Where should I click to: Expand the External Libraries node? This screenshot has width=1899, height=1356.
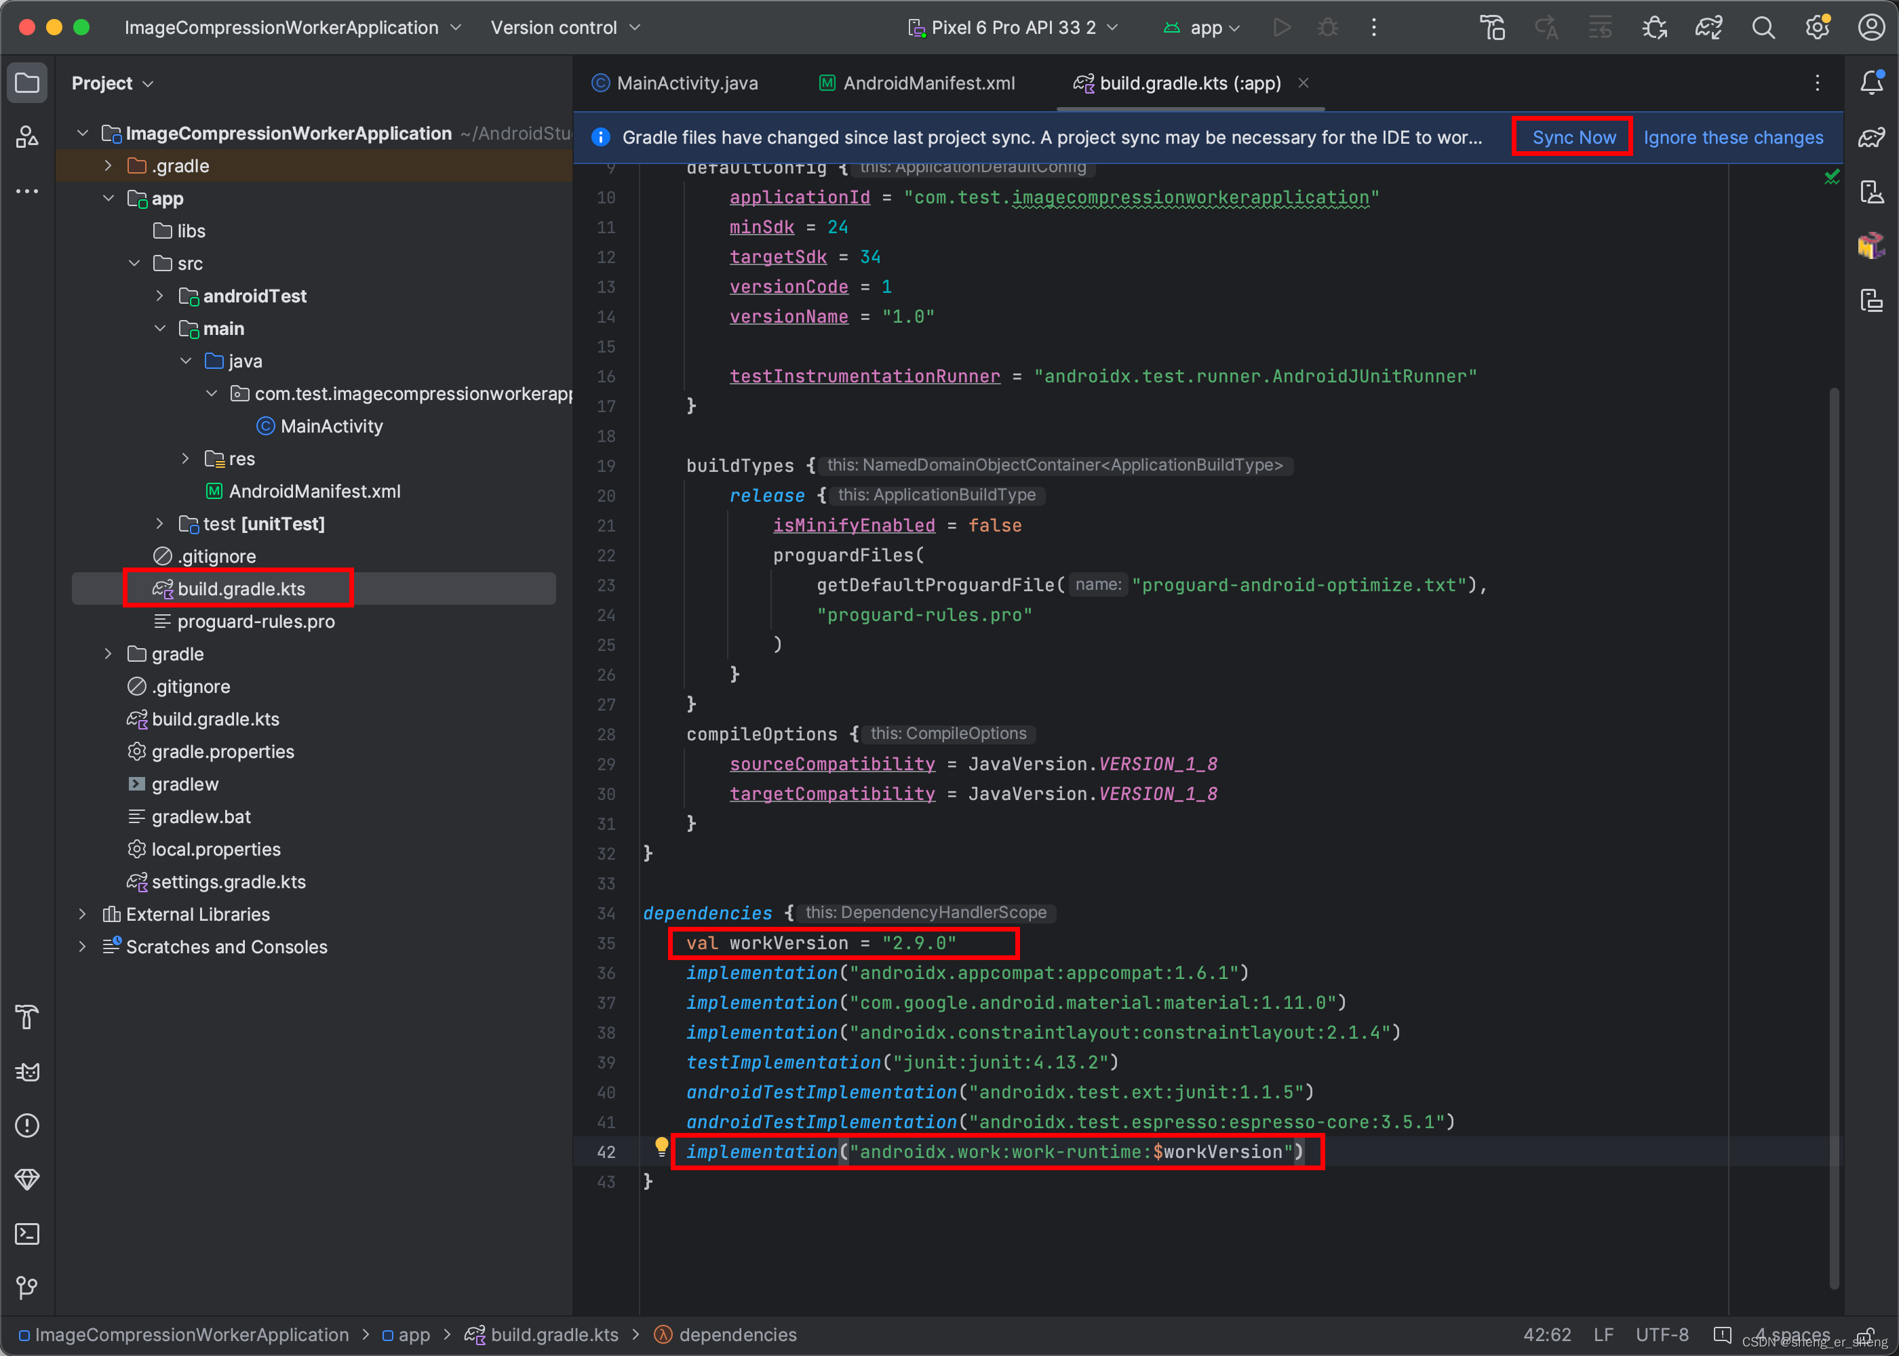pos(82,915)
